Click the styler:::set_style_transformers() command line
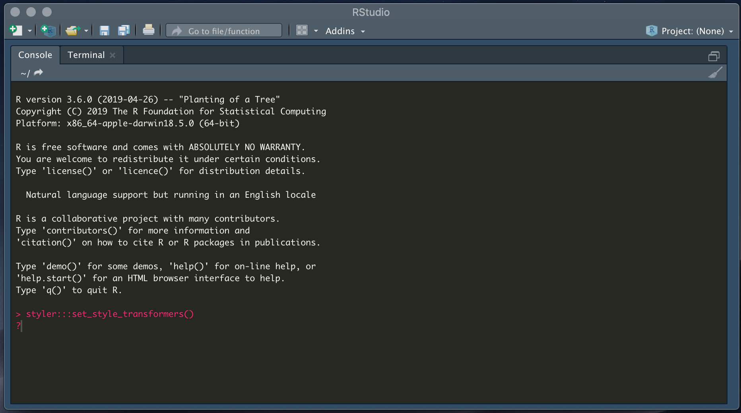 click(105, 314)
